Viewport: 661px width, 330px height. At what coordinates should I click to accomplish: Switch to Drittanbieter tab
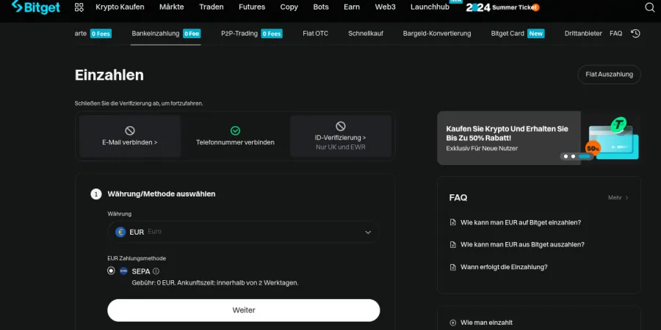pos(583,34)
